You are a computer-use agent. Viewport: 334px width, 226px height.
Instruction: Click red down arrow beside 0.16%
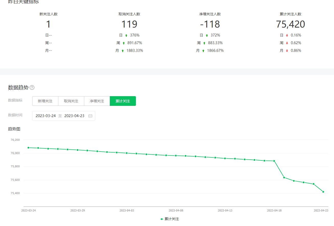coord(287,35)
